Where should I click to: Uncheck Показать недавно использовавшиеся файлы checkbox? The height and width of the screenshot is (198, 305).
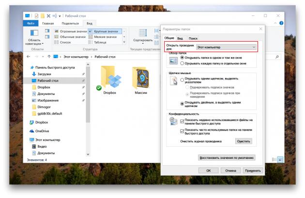click(x=183, y=122)
